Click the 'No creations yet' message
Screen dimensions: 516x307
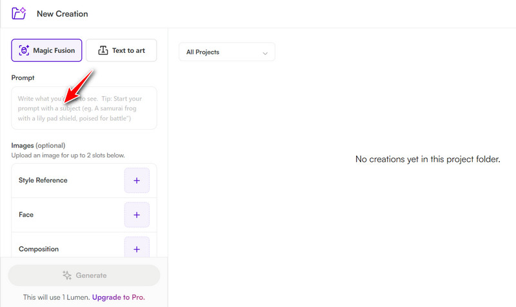point(428,159)
